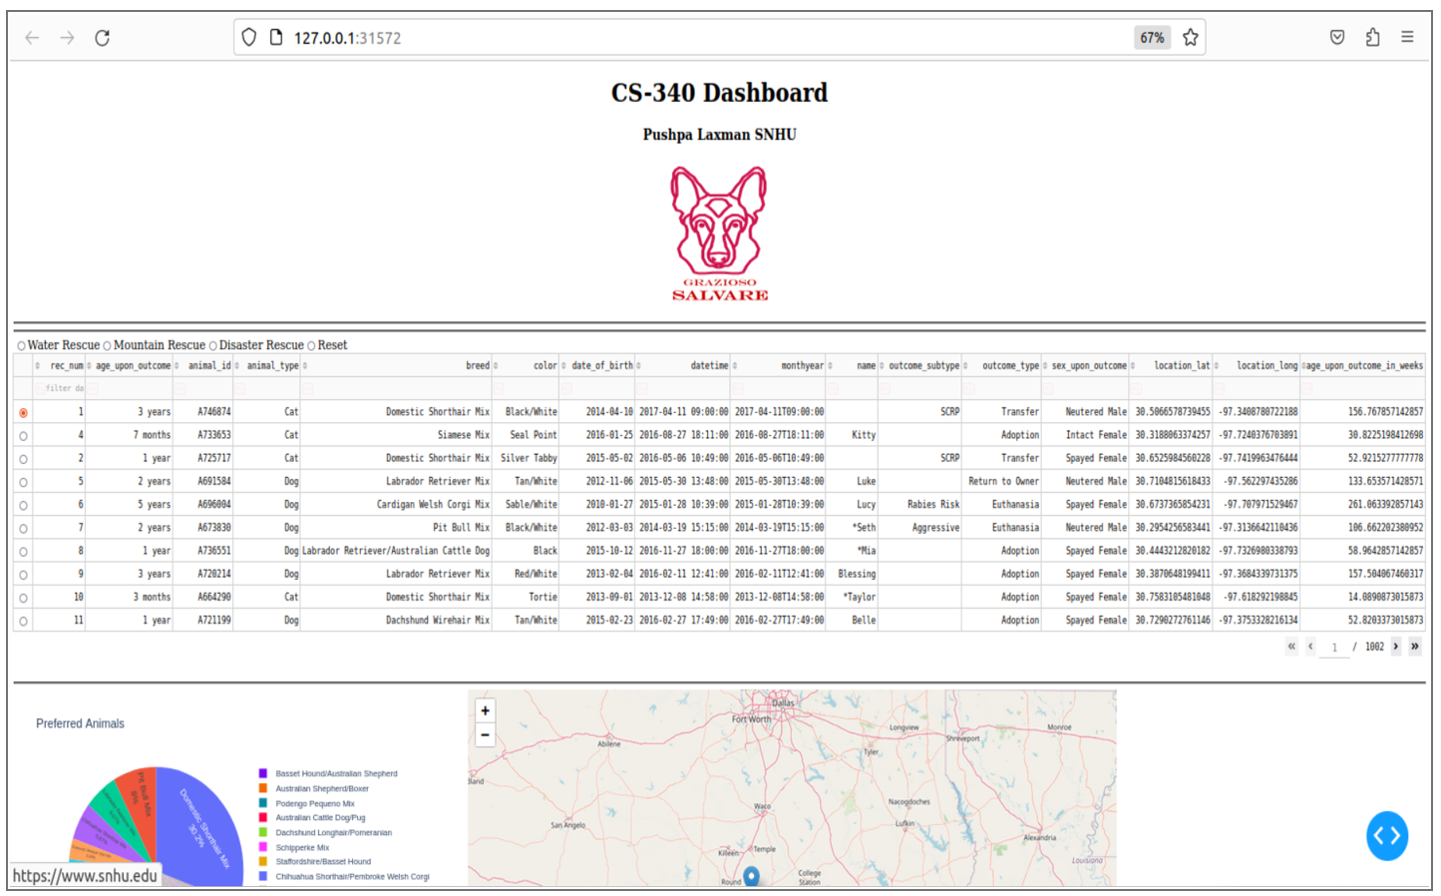Viewport: 1441px width, 896px height.
Task: Click the Domestic Shorthair Mix pie slice
Action: (202, 828)
